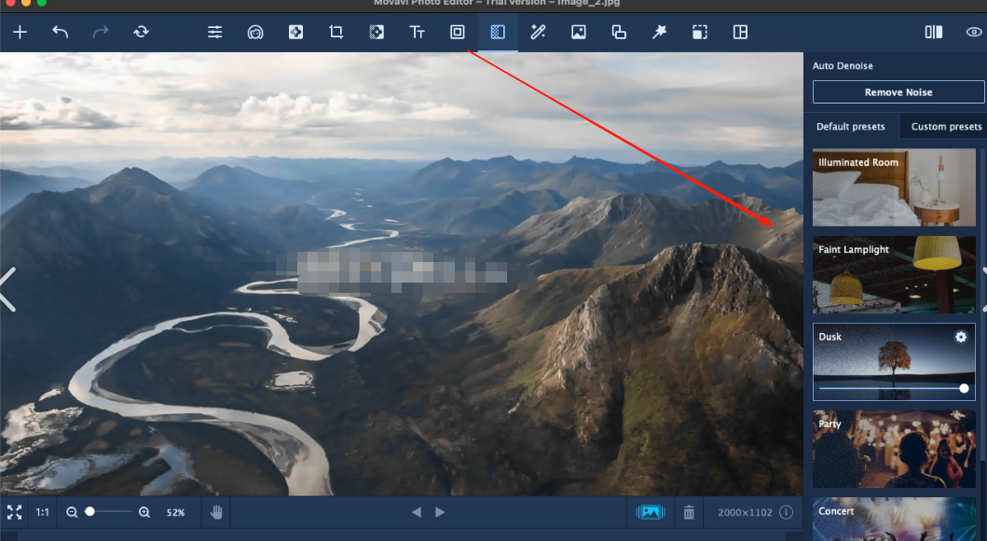Set zoom to 1:1 actual size
Screen dimensions: 987x541
[42, 513]
